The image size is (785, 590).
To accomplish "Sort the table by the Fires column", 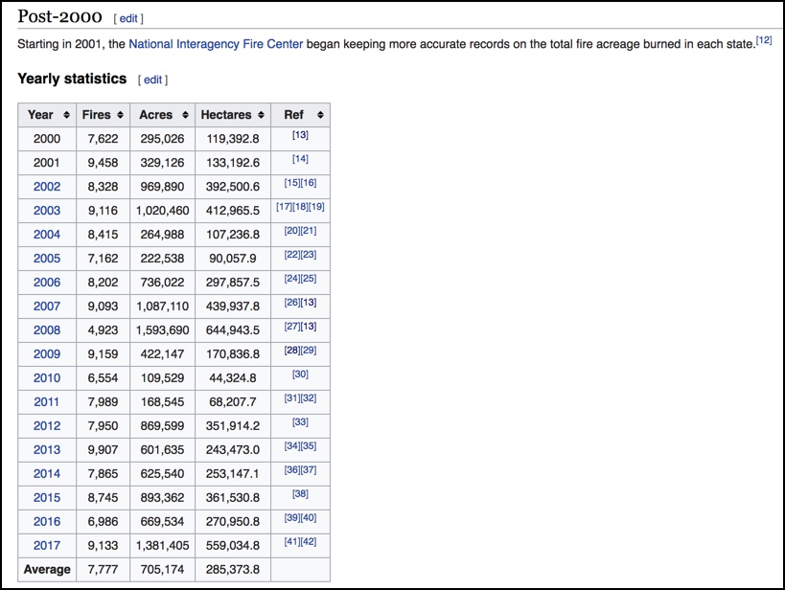I will 101,114.
